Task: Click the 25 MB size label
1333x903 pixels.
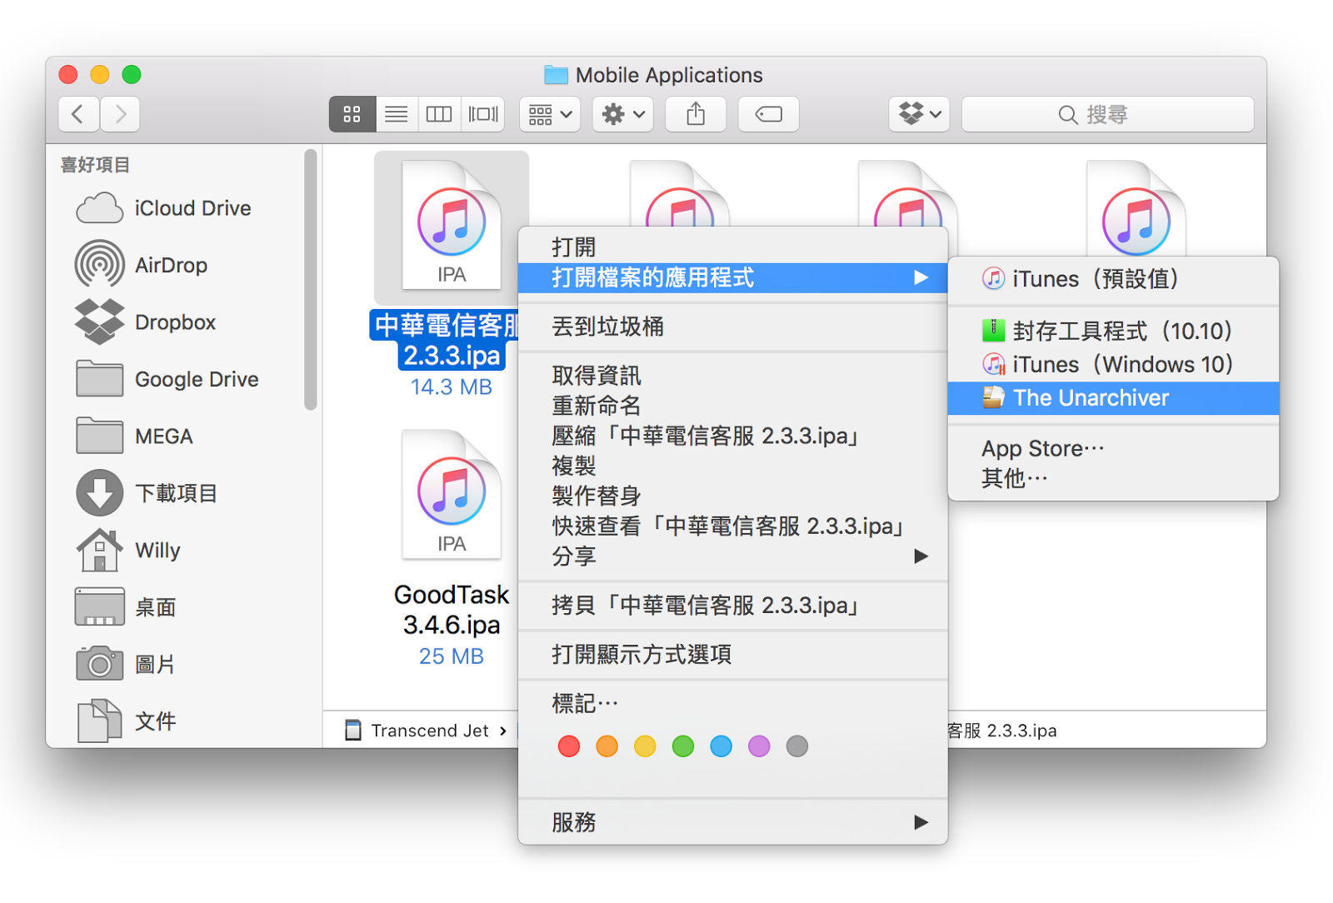Action: click(452, 656)
